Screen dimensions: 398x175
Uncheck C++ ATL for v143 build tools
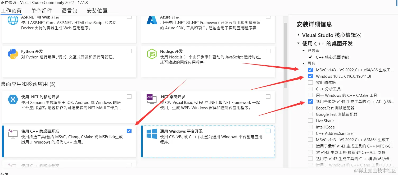pyautogui.click(x=310, y=102)
